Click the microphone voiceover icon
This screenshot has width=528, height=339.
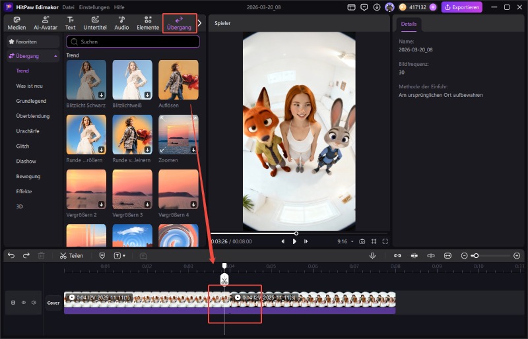(x=372, y=255)
